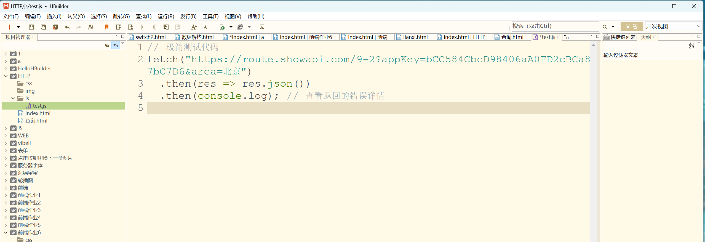This screenshot has height=242, width=705.
Task: Open the search options dropdown arrow
Action: click(613, 27)
